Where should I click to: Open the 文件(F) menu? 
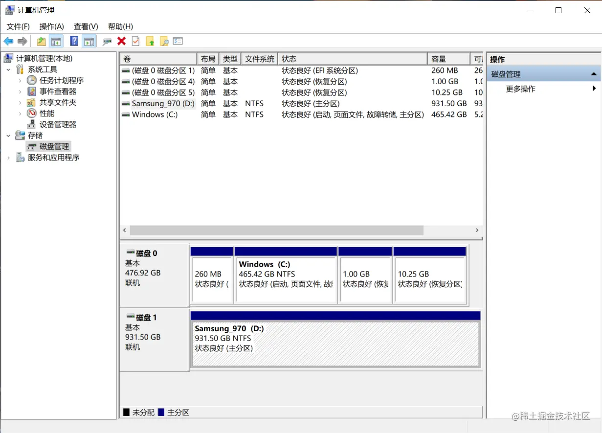(x=18, y=26)
